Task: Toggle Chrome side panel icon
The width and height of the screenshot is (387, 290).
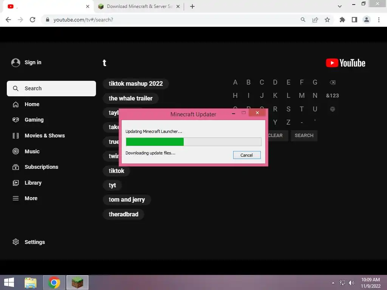Action: [354, 20]
